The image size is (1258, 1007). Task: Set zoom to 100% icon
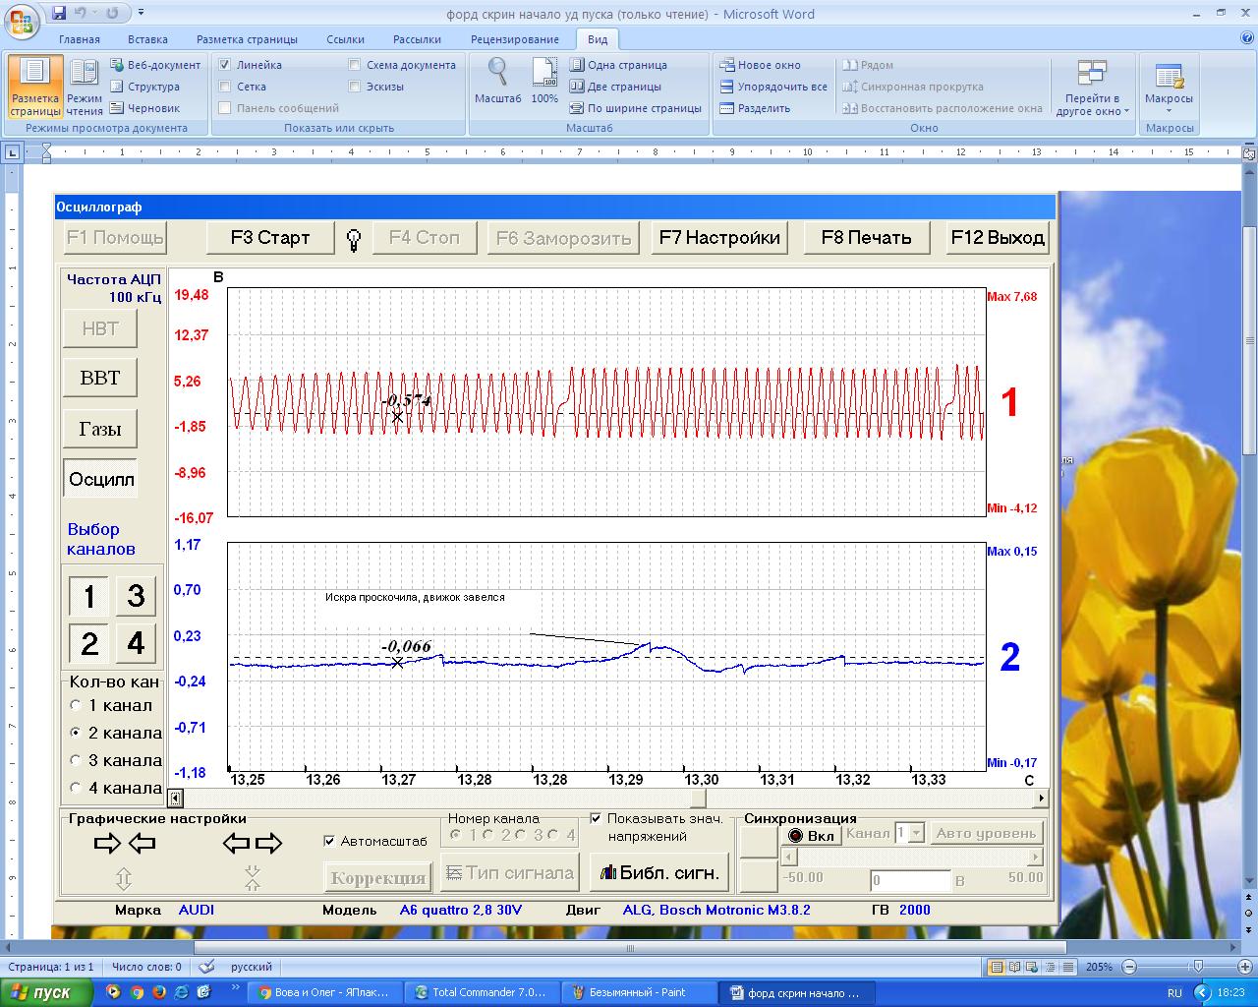(x=544, y=82)
